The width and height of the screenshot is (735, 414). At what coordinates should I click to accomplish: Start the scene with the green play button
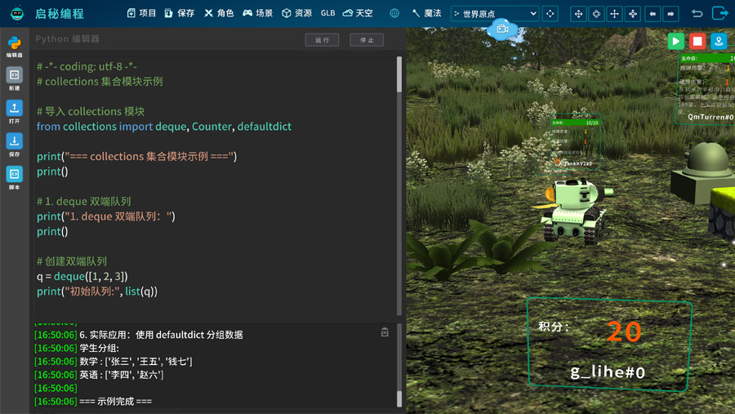coord(675,42)
